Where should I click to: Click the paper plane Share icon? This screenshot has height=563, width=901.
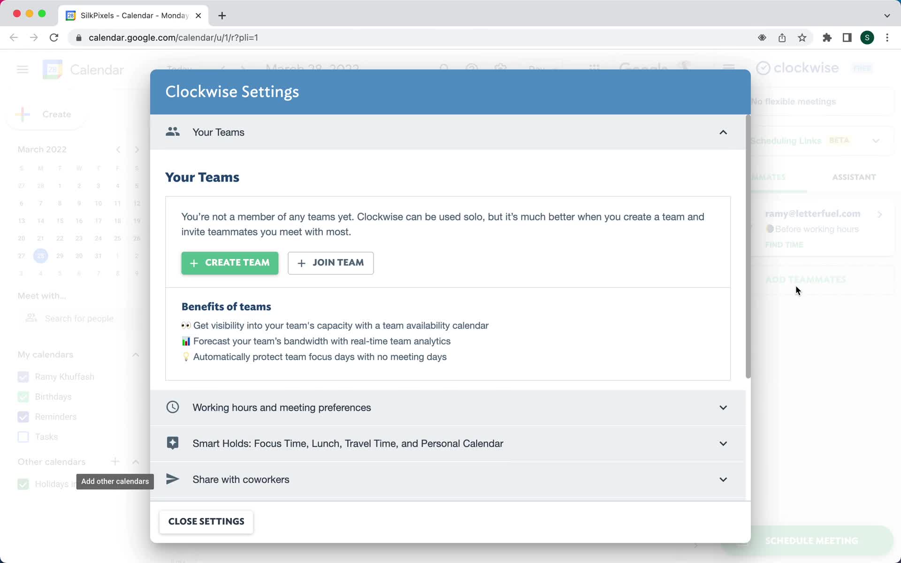[x=173, y=479]
